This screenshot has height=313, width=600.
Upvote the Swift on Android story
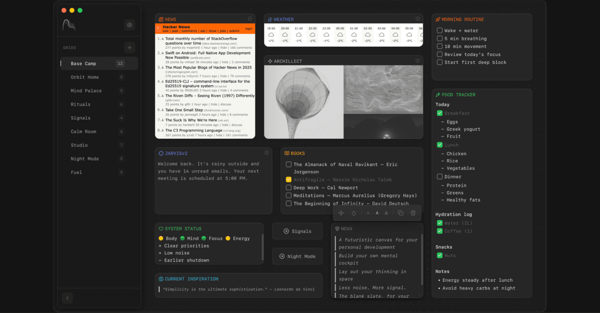tap(162, 53)
